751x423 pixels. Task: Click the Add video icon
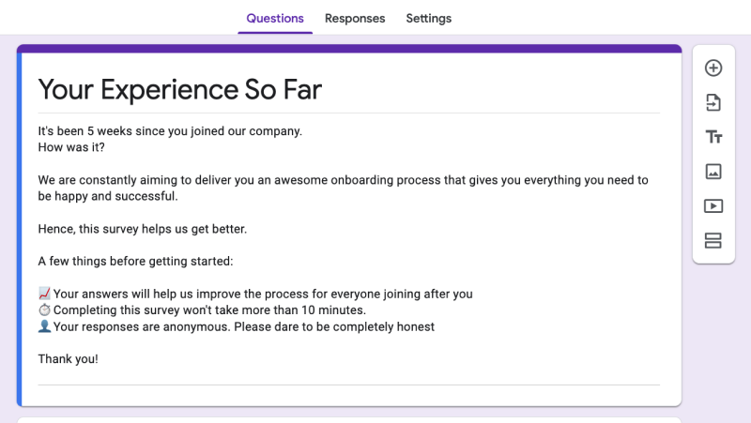coord(713,206)
